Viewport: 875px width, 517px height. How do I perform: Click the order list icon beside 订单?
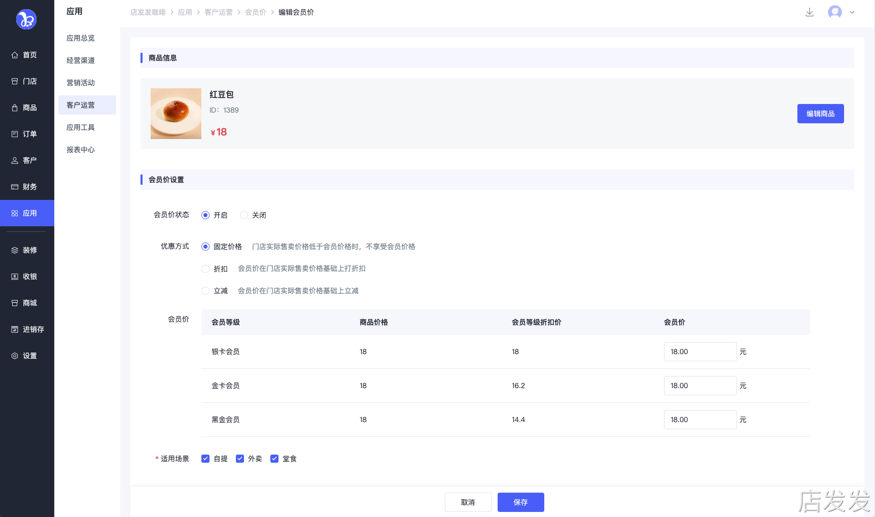coord(15,134)
